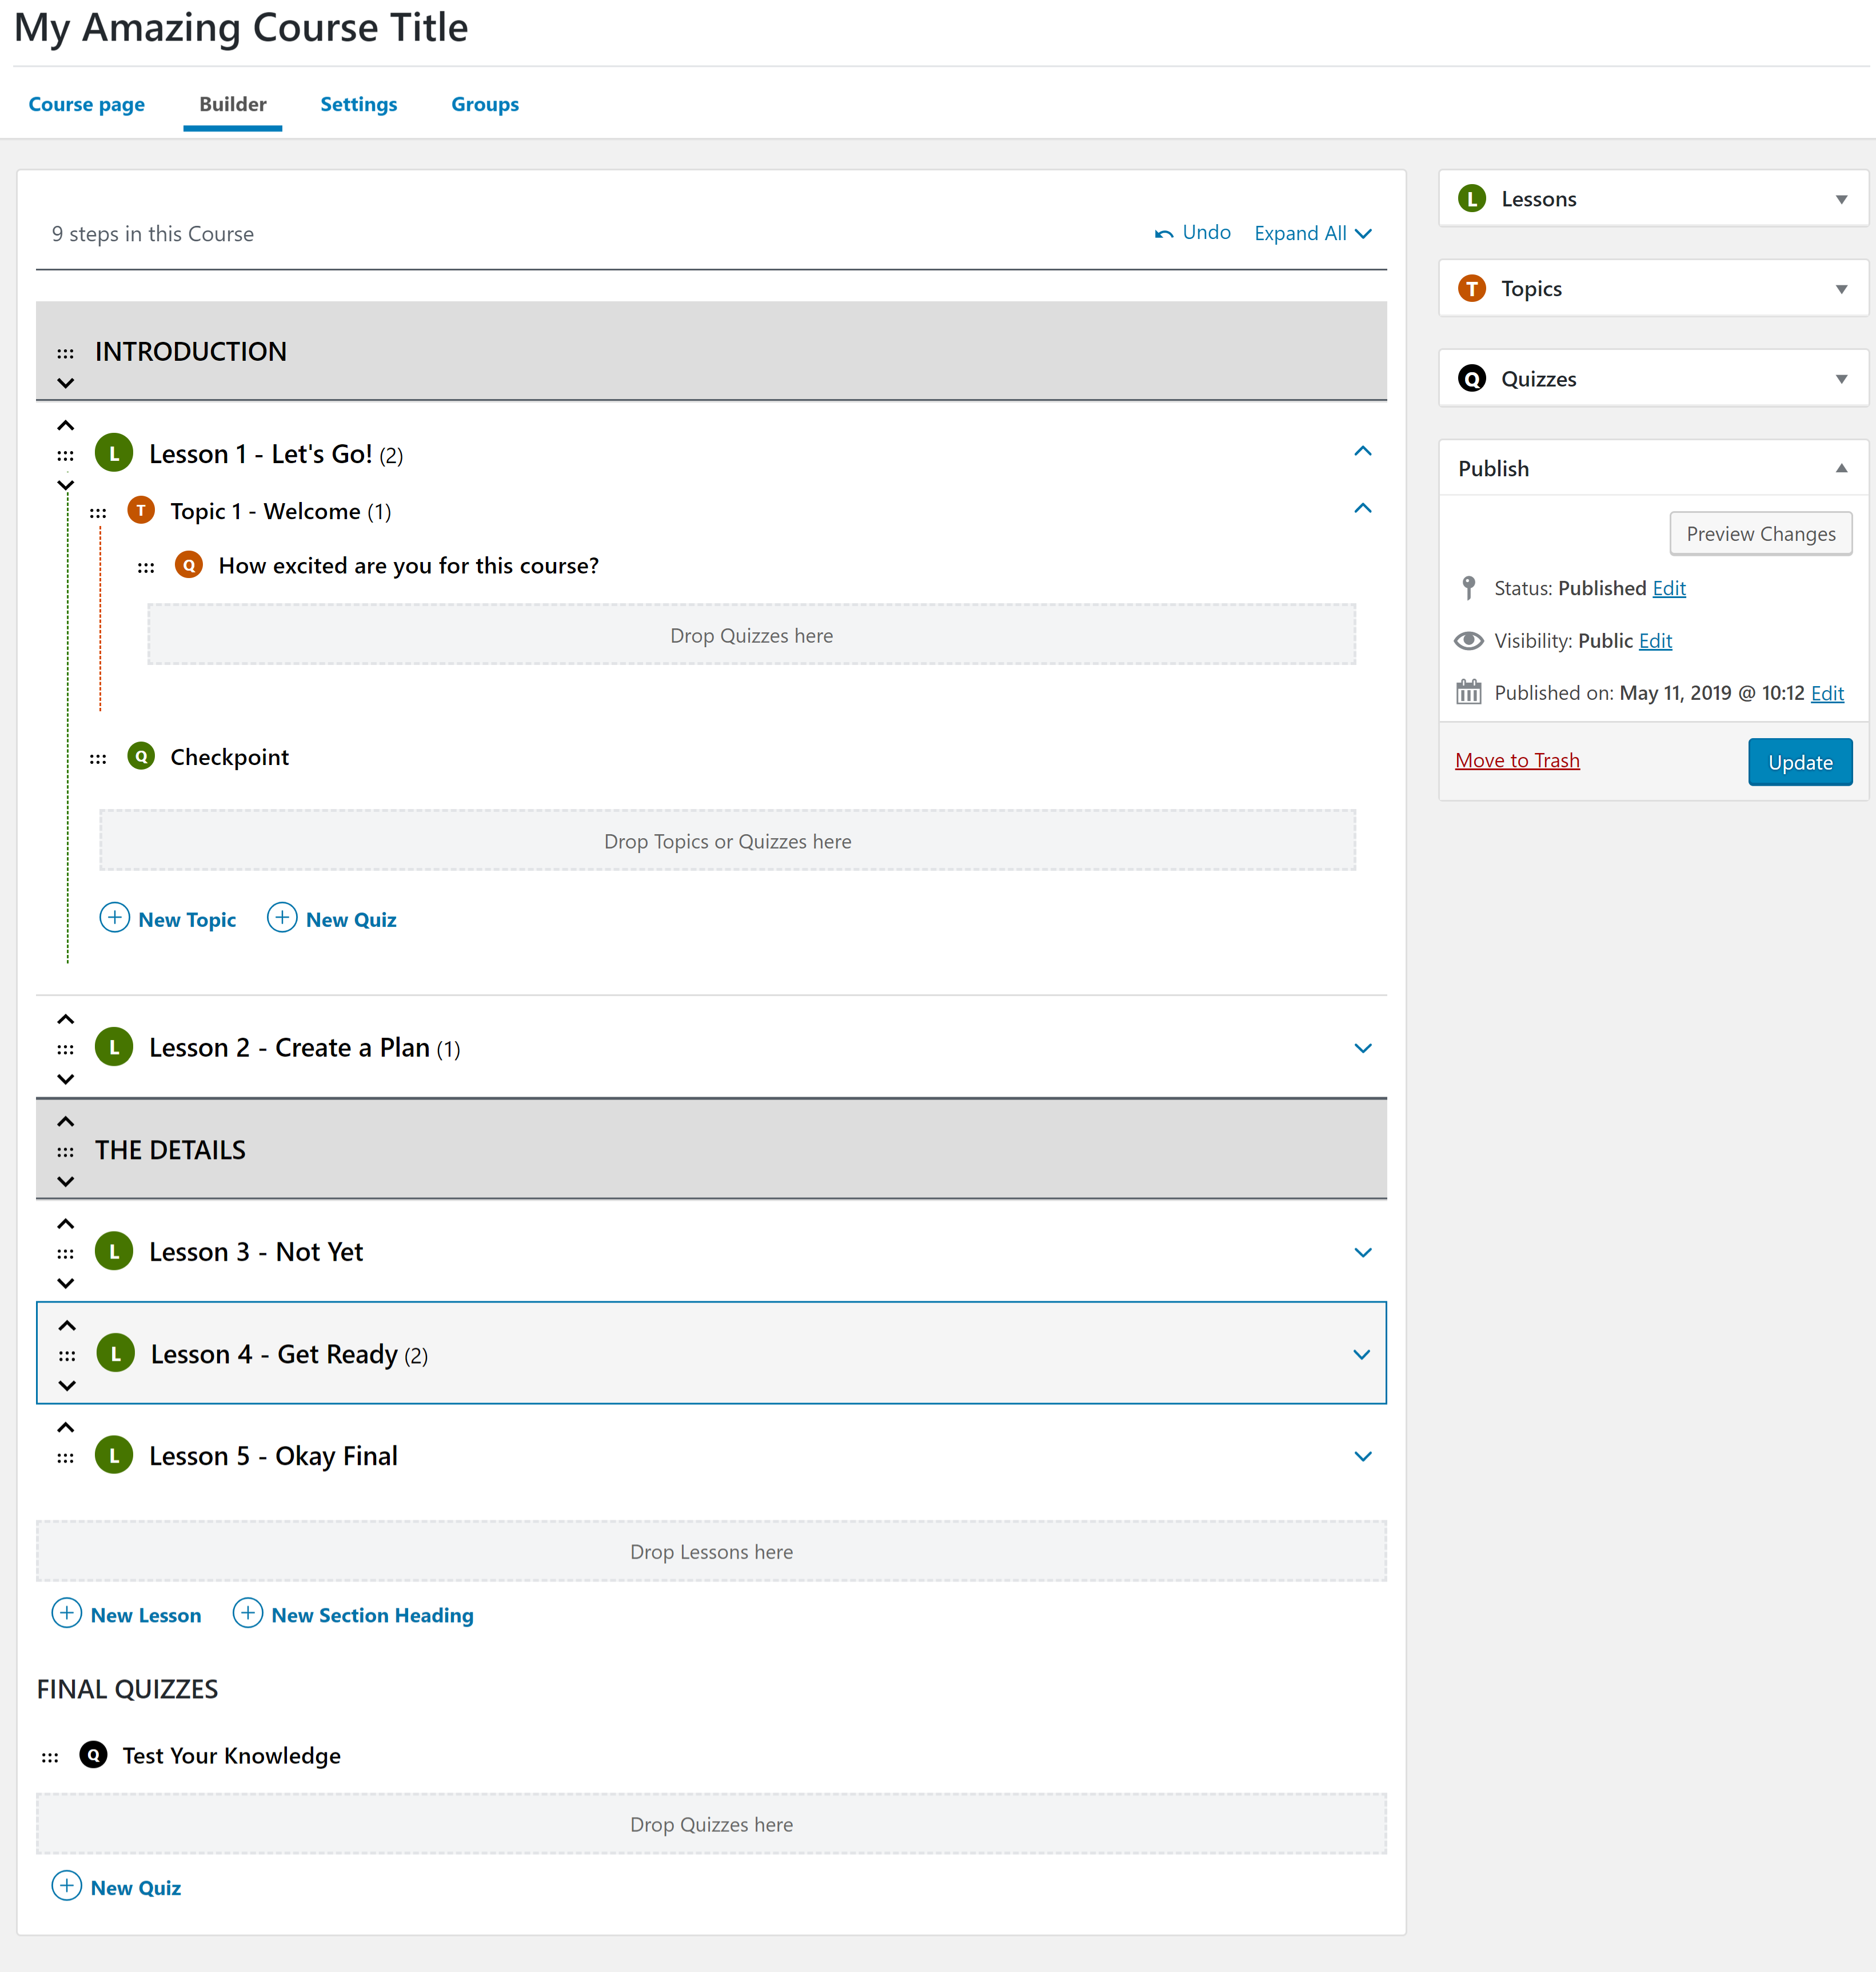The width and height of the screenshot is (1876, 1972).
Task: Click the orange T icon of Topic 1
Action: (141, 510)
